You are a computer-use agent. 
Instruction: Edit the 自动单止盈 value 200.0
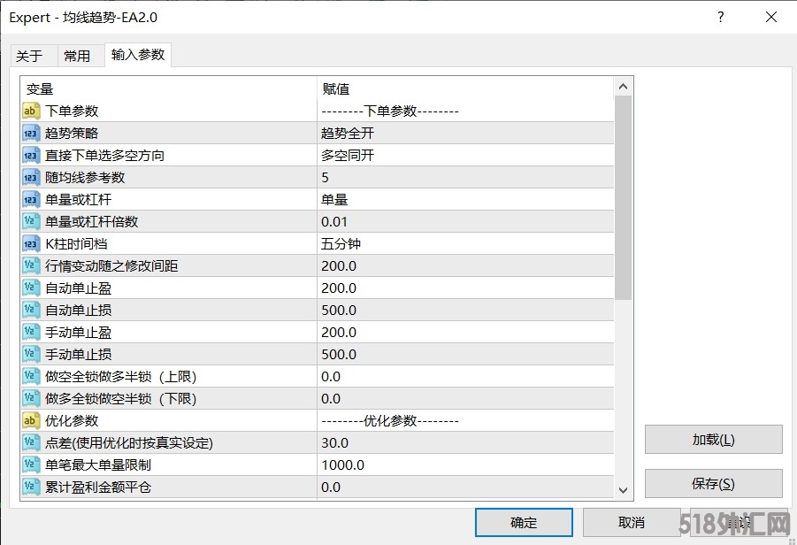click(x=465, y=288)
